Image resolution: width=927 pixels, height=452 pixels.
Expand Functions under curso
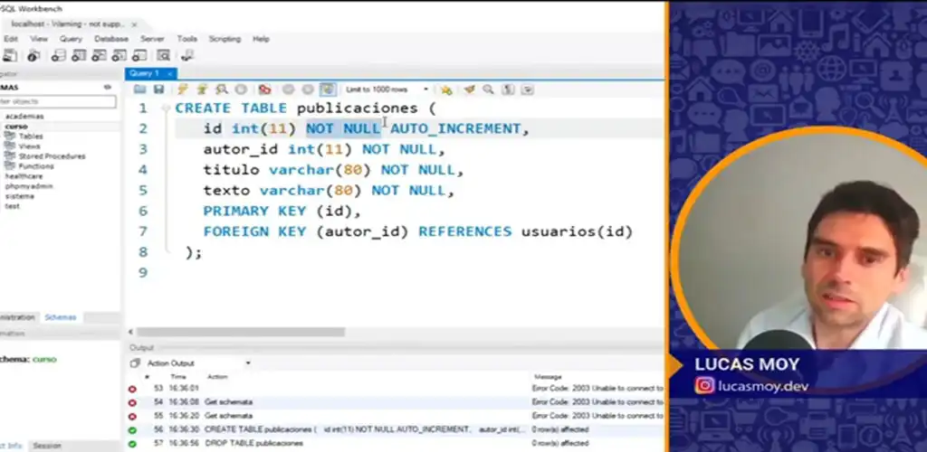(36, 166)
